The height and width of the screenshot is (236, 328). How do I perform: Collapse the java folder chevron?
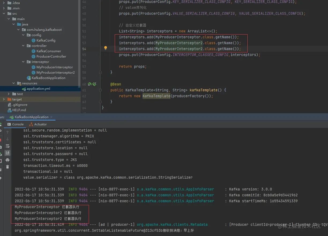tap(13, 24)
